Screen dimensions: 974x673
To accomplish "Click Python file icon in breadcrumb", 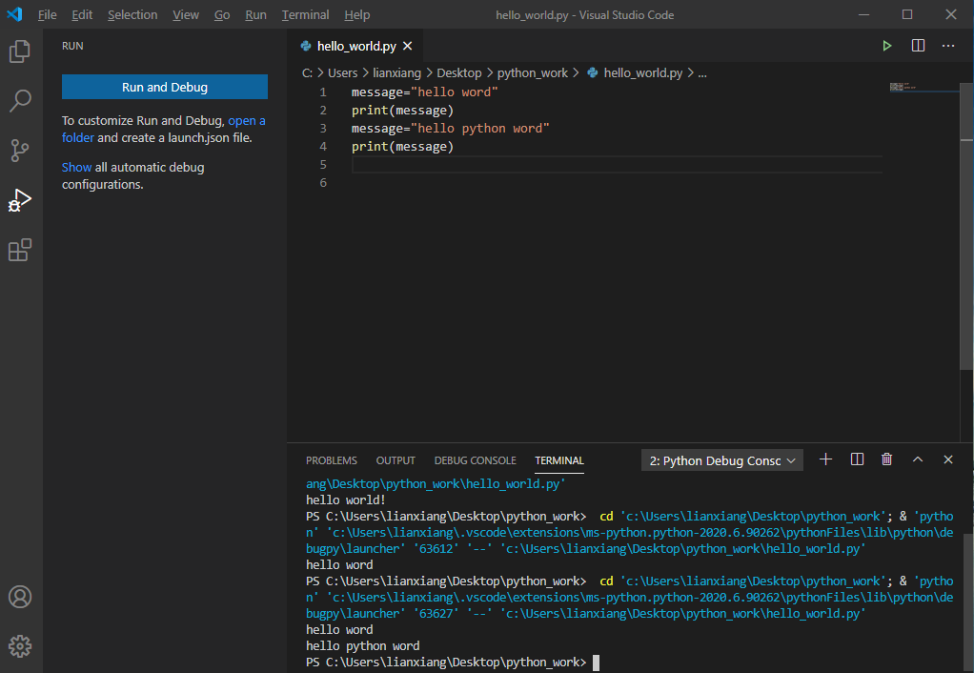I will point(593,72).
